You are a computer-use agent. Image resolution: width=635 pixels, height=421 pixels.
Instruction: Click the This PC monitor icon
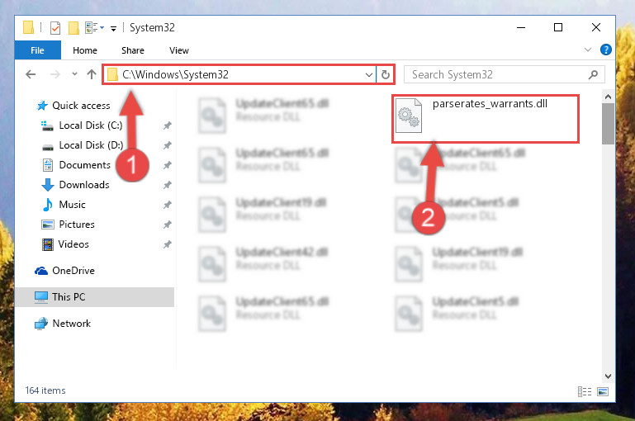pyautogui.click(x=41, y=297)
